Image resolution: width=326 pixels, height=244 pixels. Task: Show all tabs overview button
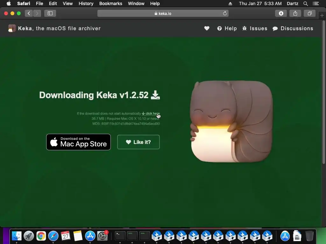click(309, 13)
